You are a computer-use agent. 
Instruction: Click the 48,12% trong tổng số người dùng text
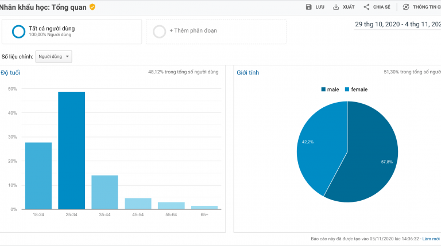point(183,72)
